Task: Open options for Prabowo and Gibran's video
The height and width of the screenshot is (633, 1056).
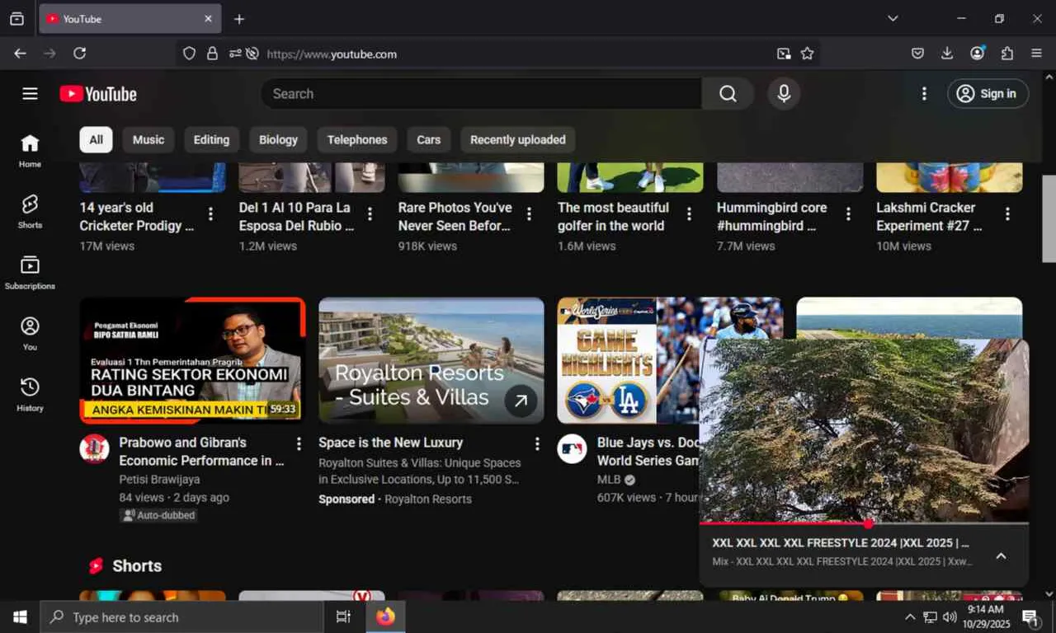Action: click(x=299, y=443)
